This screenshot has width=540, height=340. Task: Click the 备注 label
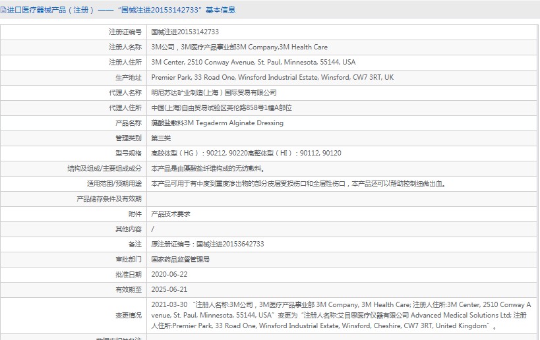pos(135,244)
